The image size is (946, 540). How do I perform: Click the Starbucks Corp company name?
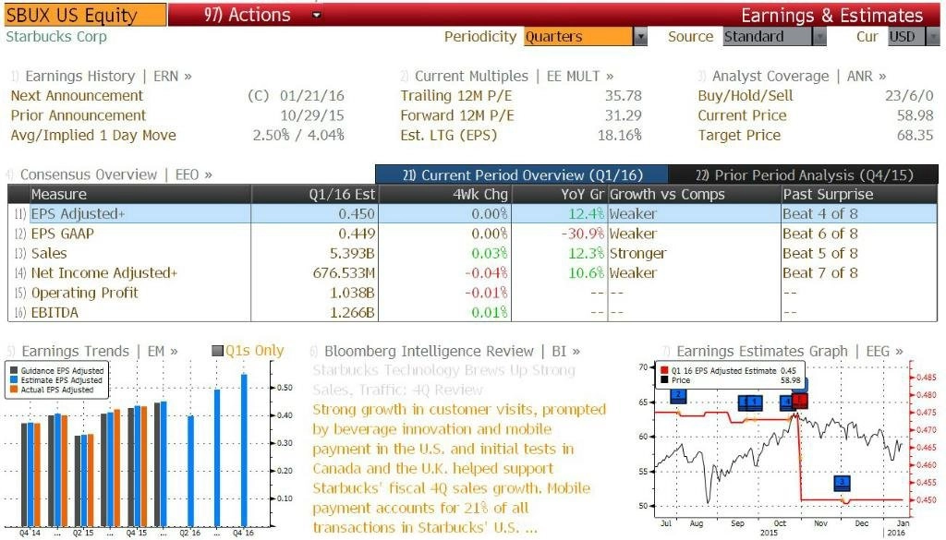[56, 37]
